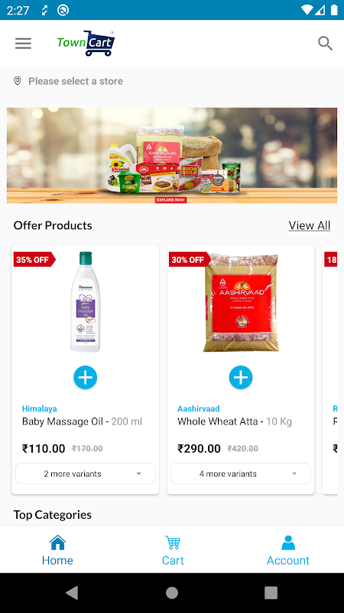The image size is (344, 613).
Task: Tap the Android recent apps square button
Action: tap(271, 592)
